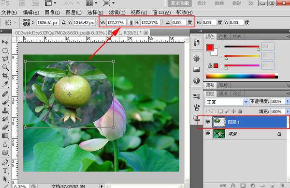Image resolution: width=290 pixels, height=188 pixels.
Task: Click the 基本功能 workspace button
Action: pos(180,3)
